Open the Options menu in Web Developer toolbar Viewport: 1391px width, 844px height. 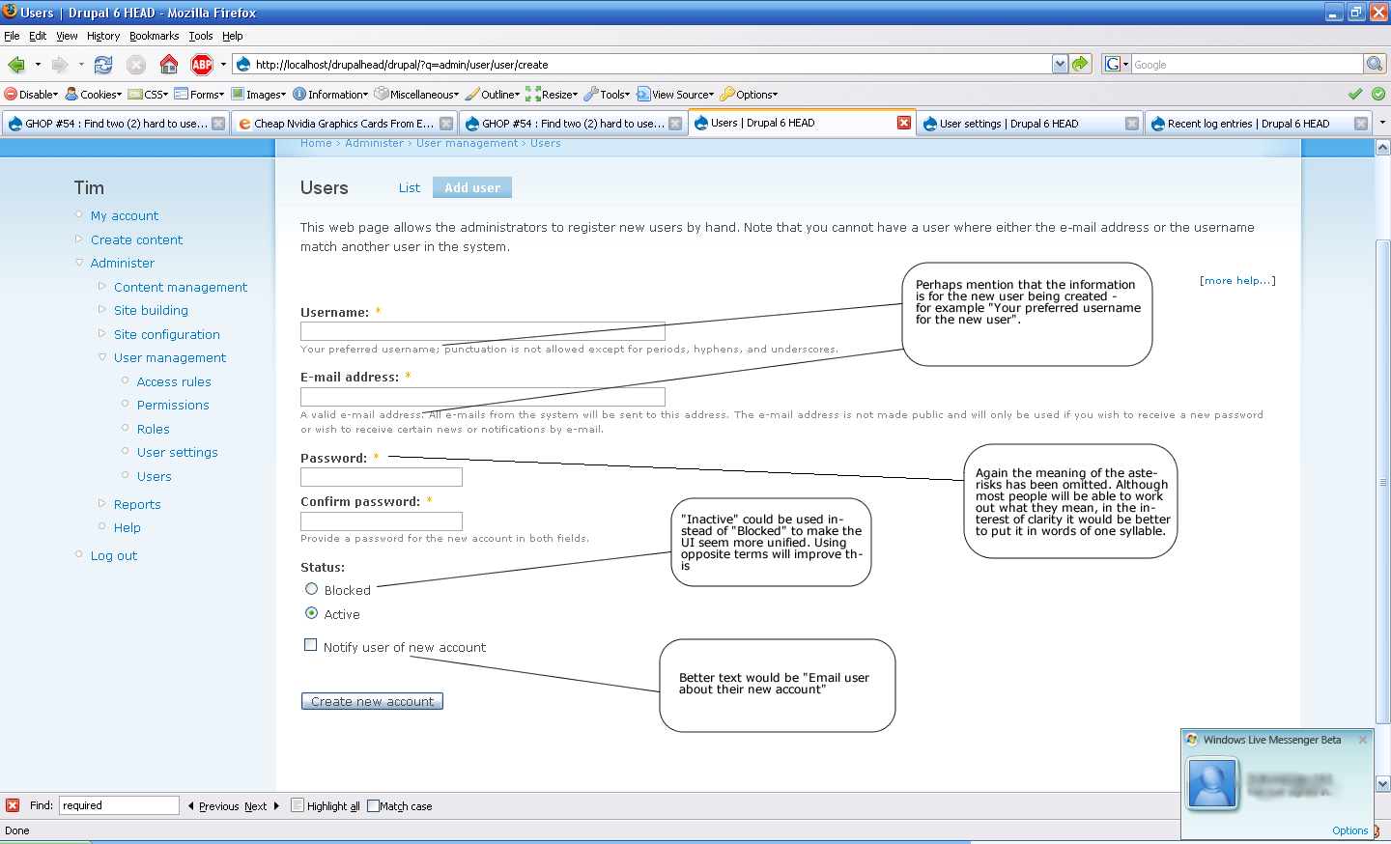point(749,95)
